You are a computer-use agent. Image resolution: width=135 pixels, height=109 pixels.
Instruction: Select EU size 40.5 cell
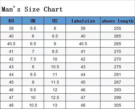[11, 44]
